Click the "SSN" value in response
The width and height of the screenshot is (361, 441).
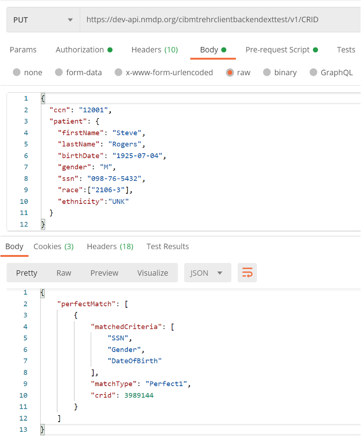(x=118, y=338)
